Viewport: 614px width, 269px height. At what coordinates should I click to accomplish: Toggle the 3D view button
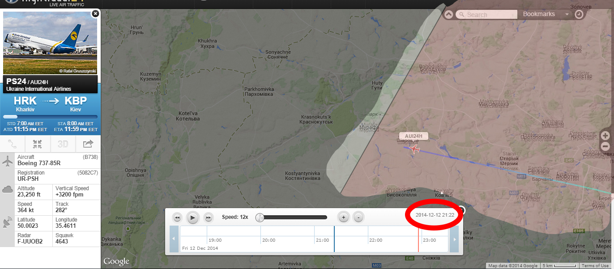(x=63, y=144)
